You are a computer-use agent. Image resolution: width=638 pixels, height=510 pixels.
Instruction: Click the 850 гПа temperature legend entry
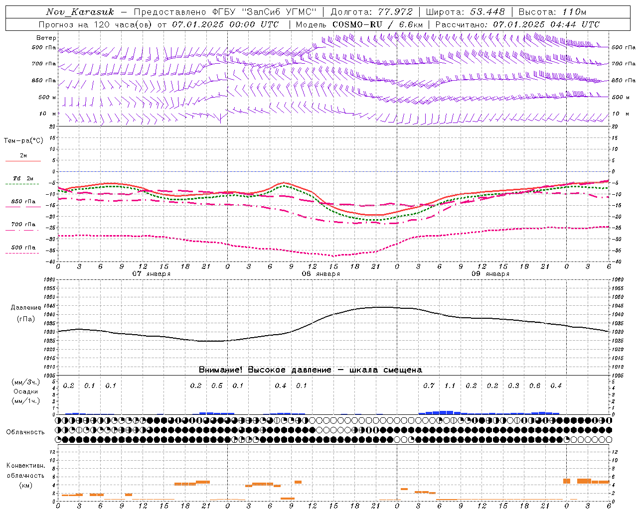(x=23, y=201)
